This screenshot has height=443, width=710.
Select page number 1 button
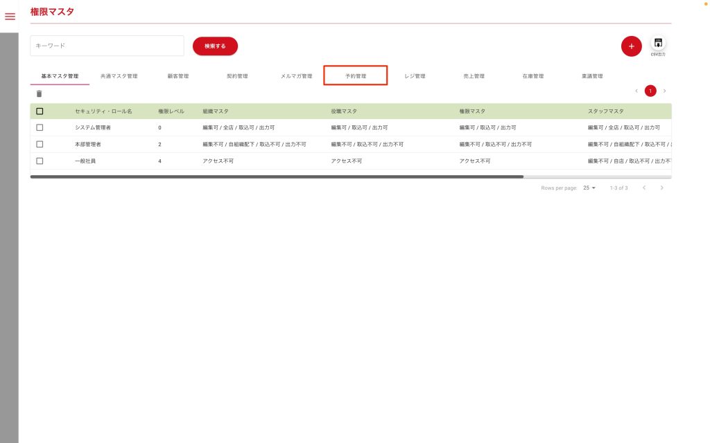pos(650,91)
